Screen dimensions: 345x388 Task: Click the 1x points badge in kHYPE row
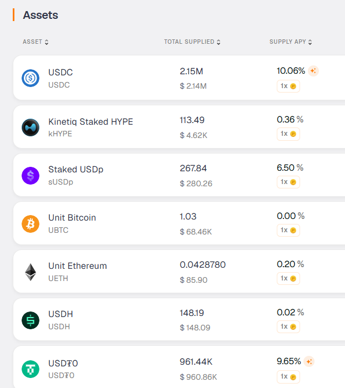288,134
